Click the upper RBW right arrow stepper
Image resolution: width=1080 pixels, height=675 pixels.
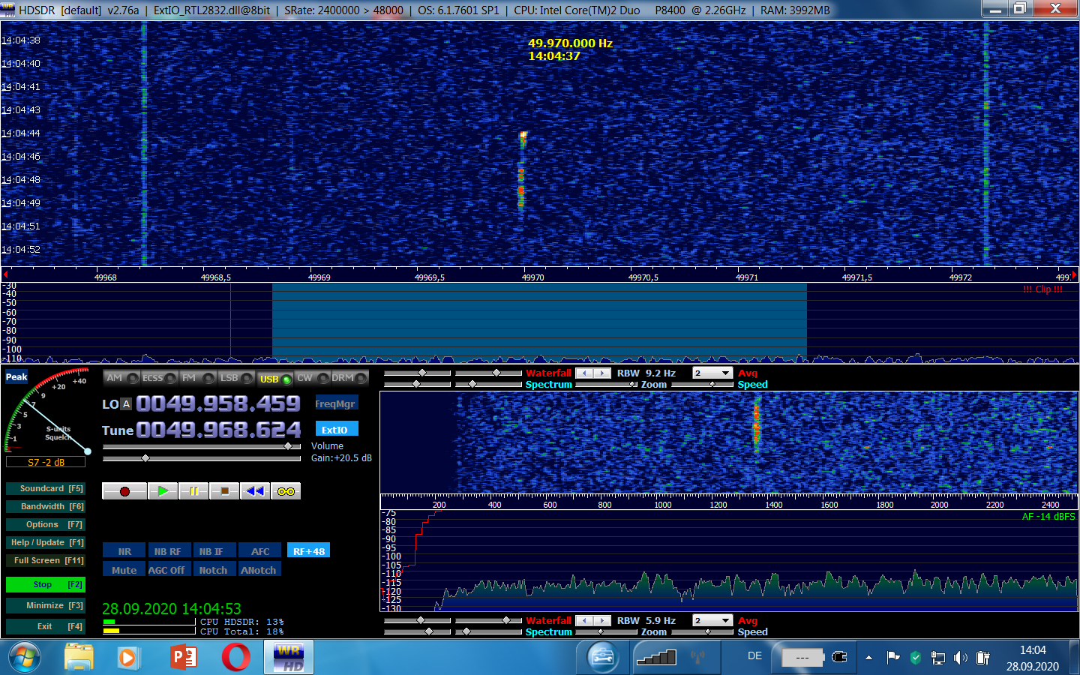(x=601, y=373)
